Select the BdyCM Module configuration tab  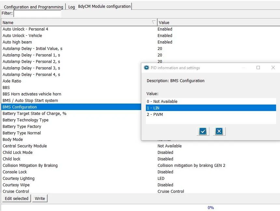(104, 6)
